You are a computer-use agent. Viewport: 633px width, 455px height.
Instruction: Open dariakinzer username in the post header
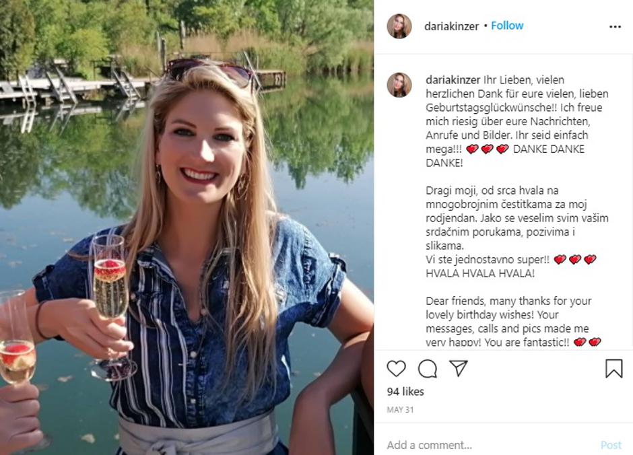pos(451,26)
